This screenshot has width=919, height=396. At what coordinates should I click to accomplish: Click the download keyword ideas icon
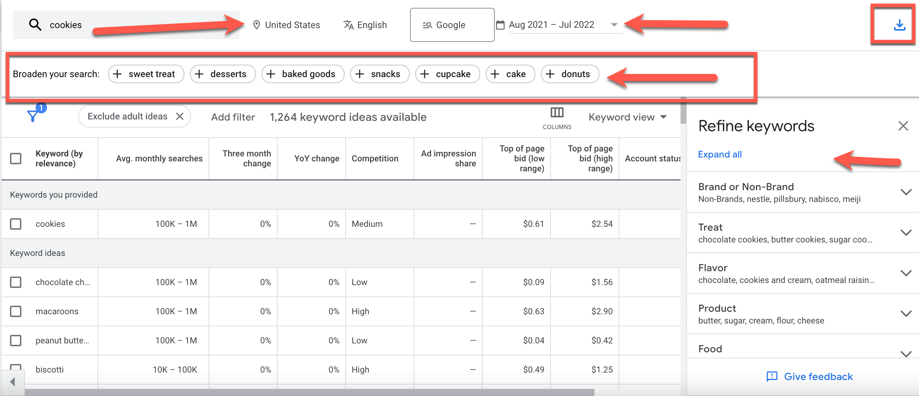(x=899, y=25)
